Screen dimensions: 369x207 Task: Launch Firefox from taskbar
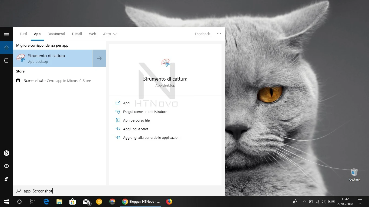169,202
